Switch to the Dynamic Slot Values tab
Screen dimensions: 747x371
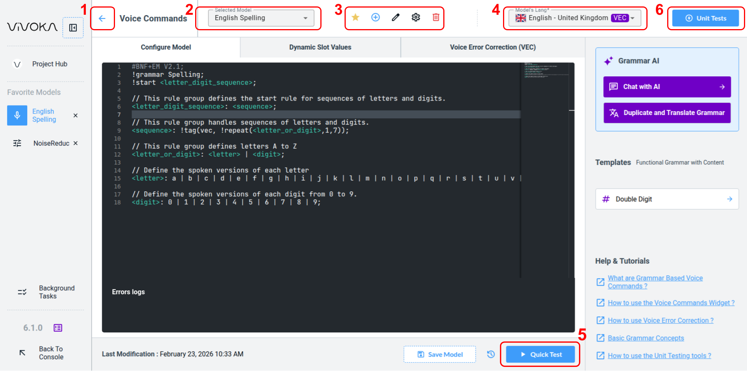click(x=320, y=47)
